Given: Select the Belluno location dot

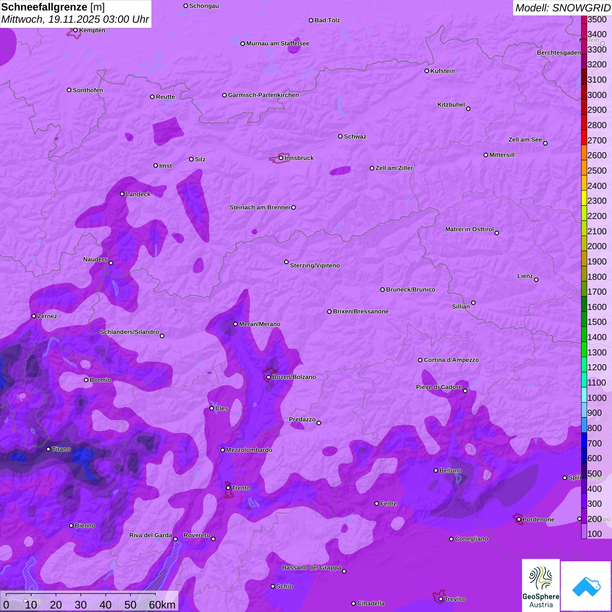Looking at the screenshot, I should 436,470.
